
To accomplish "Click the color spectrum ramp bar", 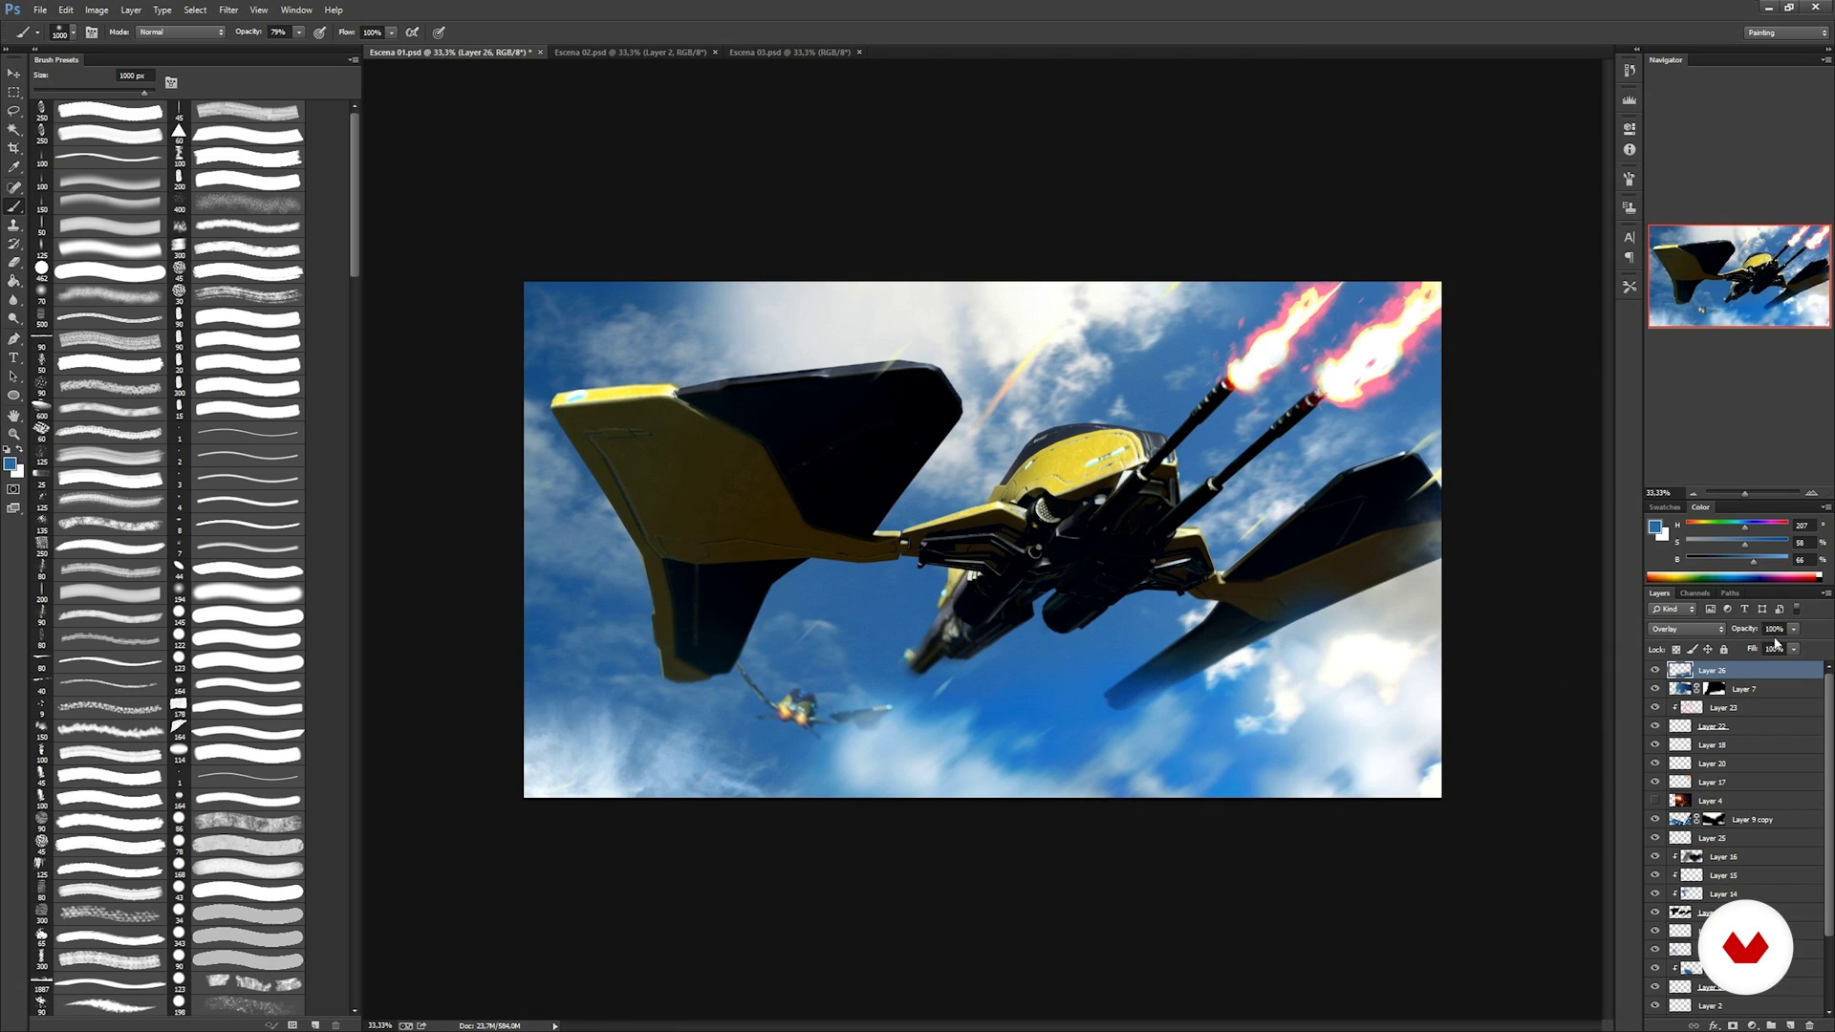I will 1734,576.
